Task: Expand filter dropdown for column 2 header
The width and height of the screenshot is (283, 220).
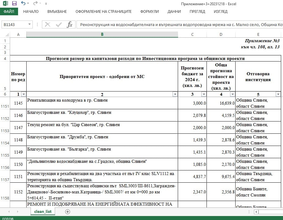Action: pos(175,94)
